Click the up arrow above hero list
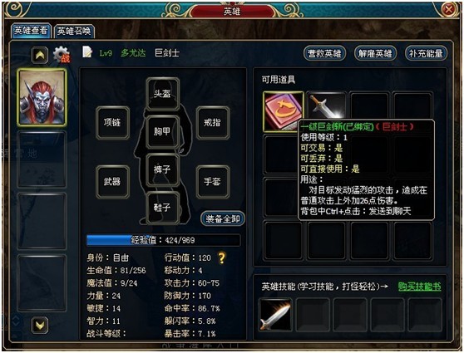 pyautogui.click(x=40, y=55)
